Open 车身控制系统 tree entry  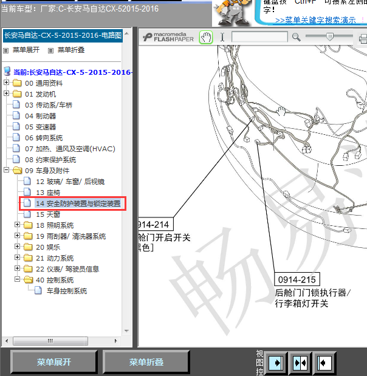click(x=67, y=291)
